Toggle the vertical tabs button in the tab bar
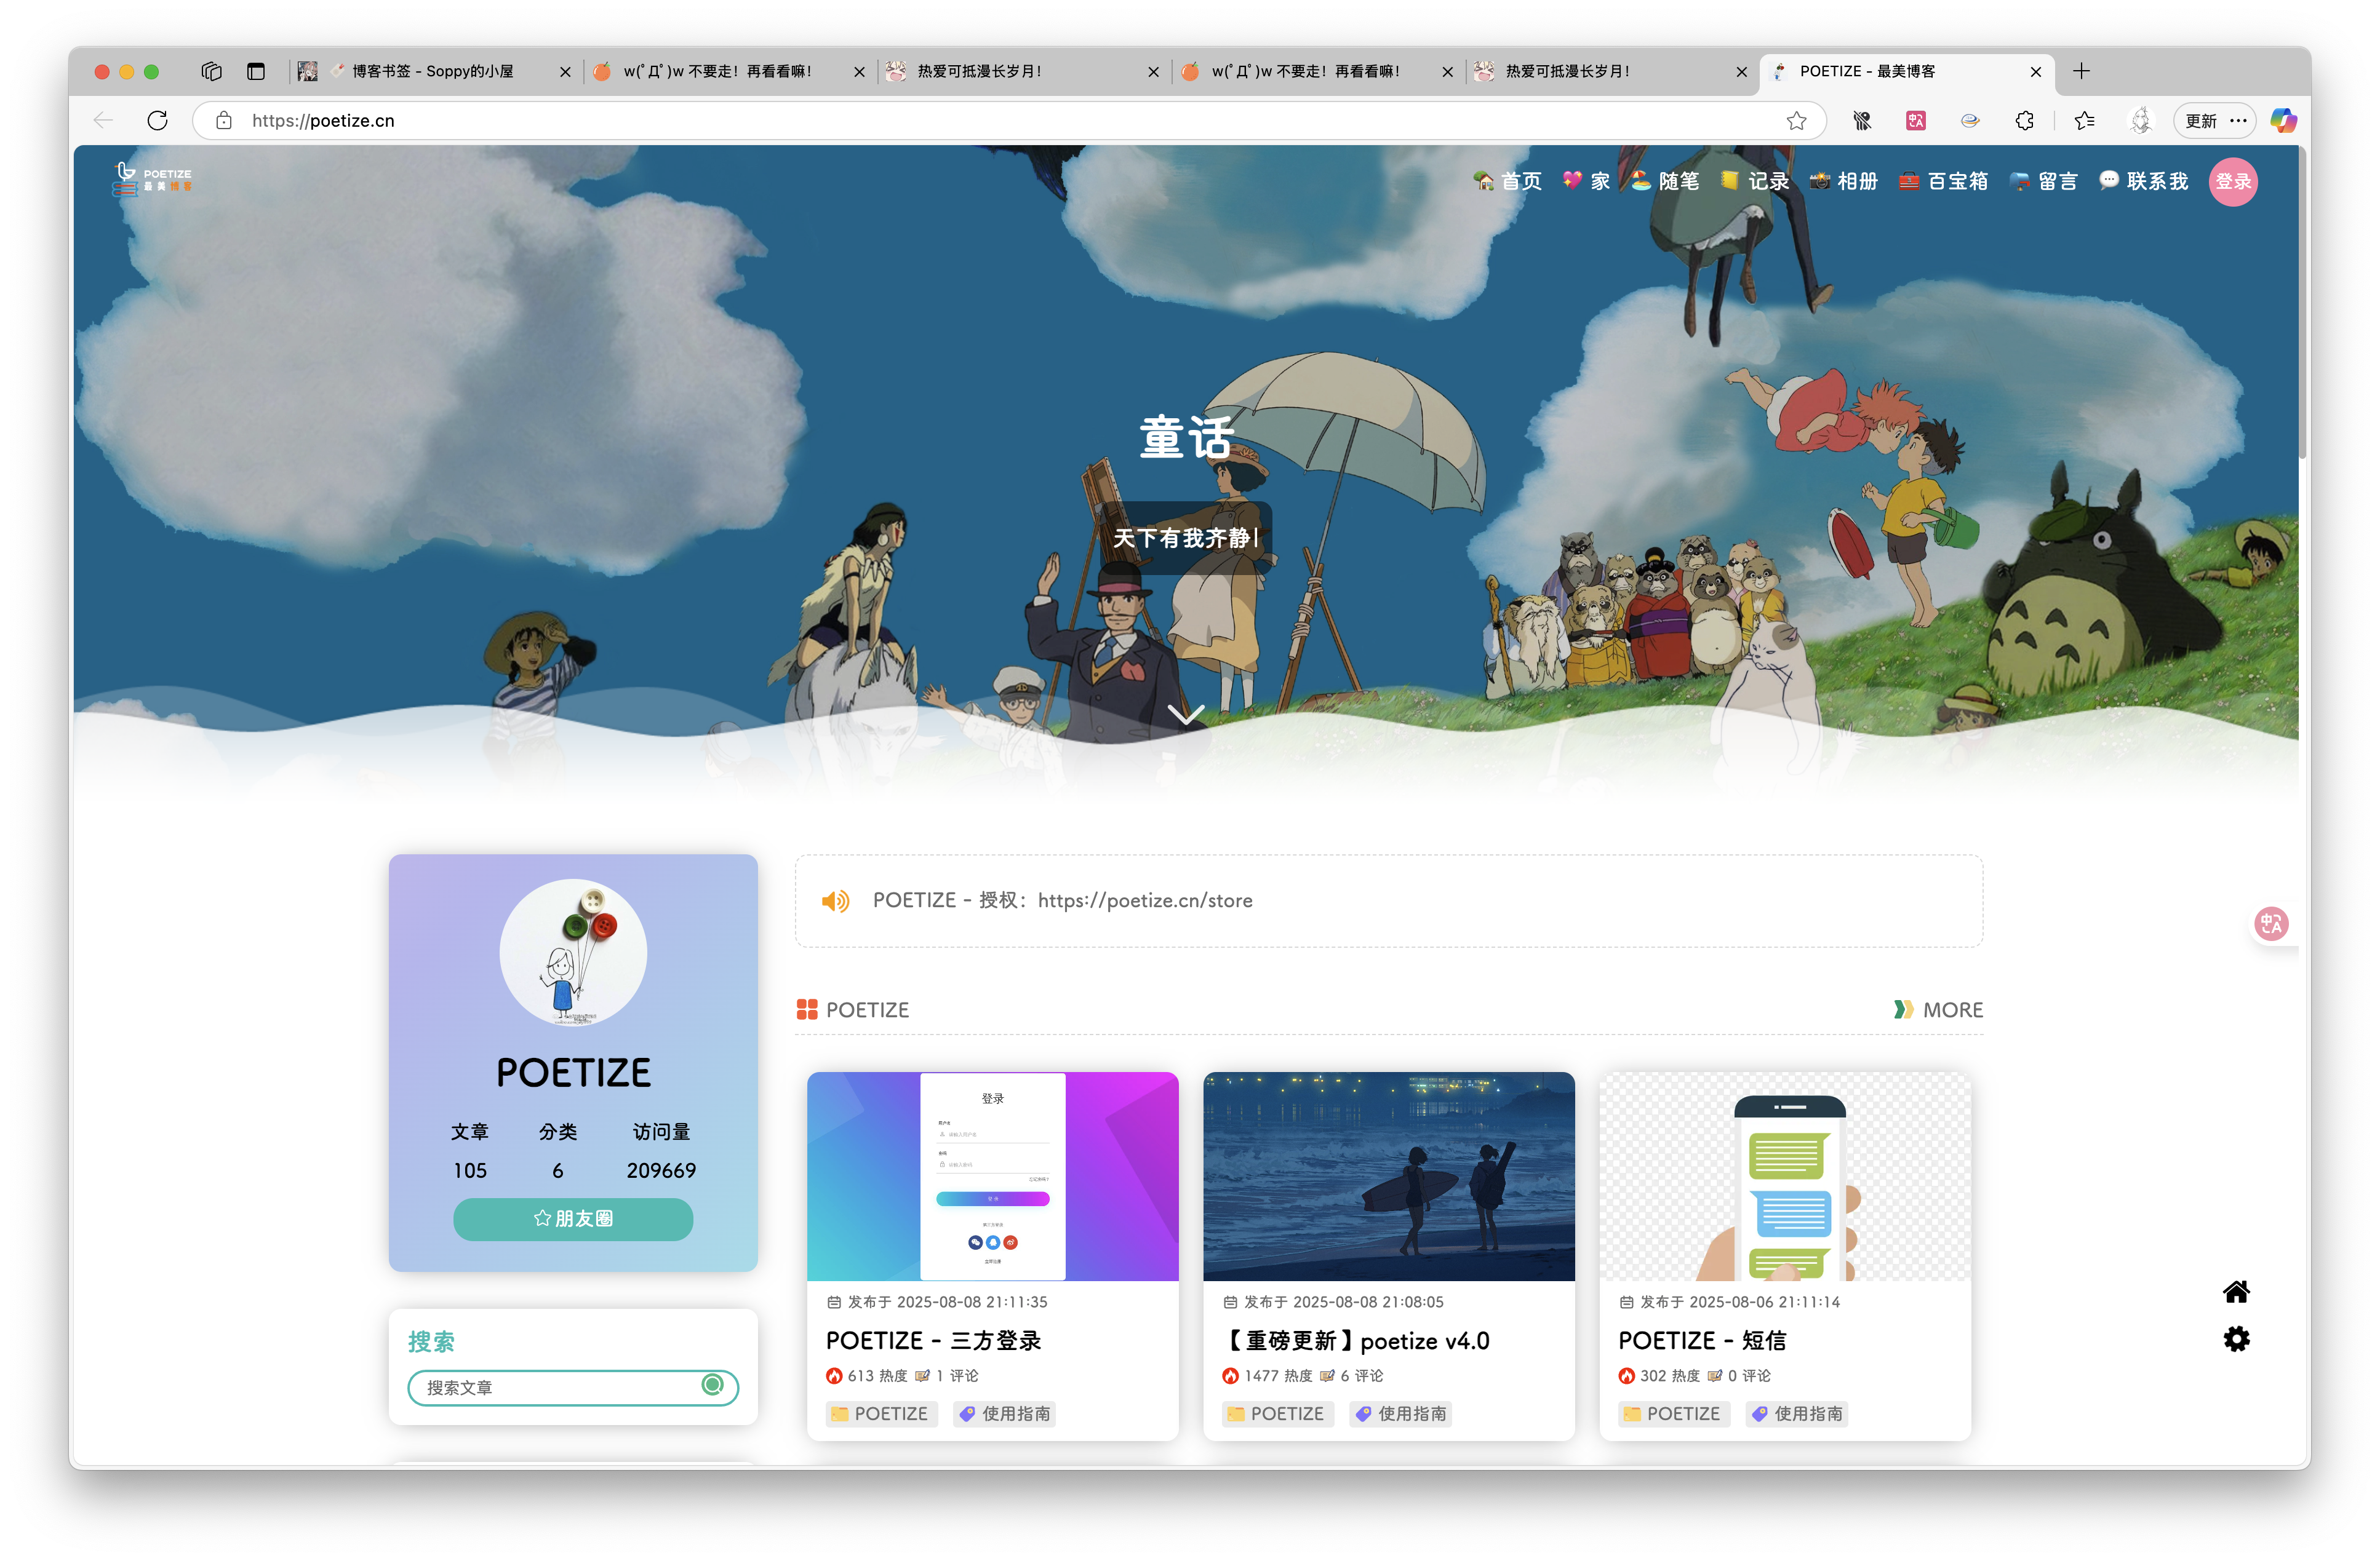Screen dimensions: 2380x1561 coord(256,71)
